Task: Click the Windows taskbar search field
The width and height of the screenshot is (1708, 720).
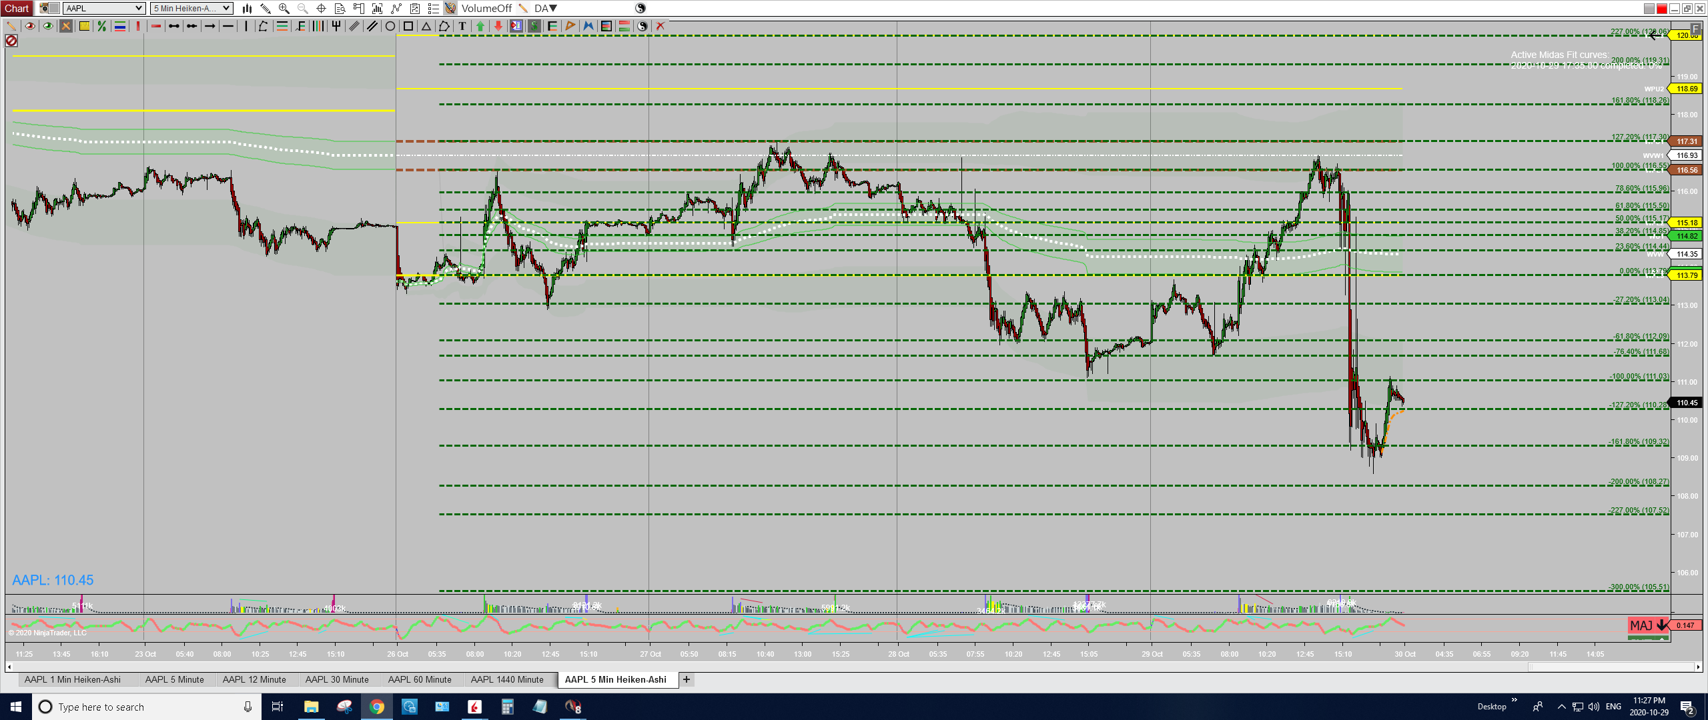Action: 146,707
